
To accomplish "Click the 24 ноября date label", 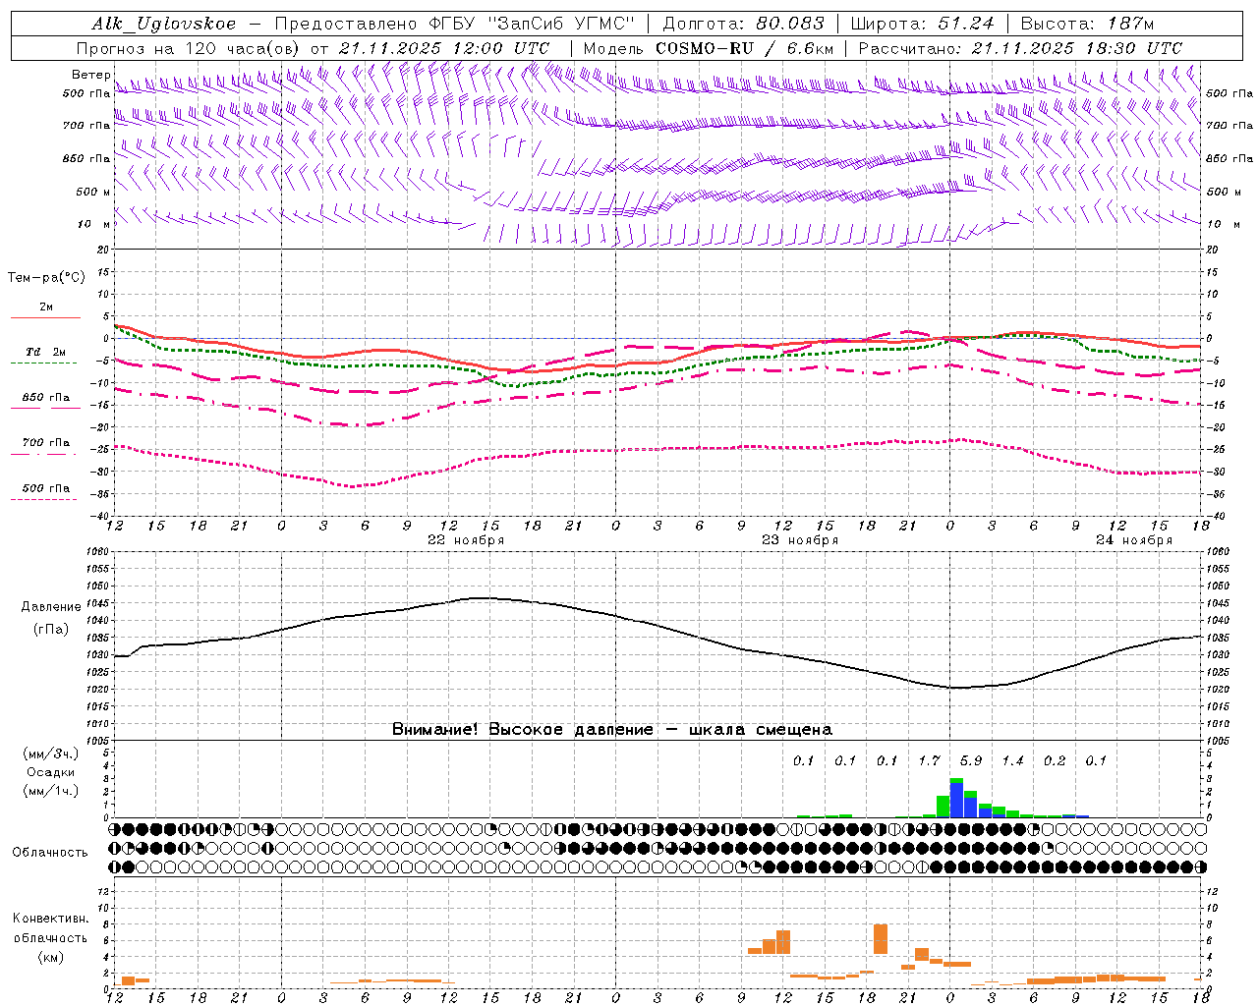I will (1134, 540).
